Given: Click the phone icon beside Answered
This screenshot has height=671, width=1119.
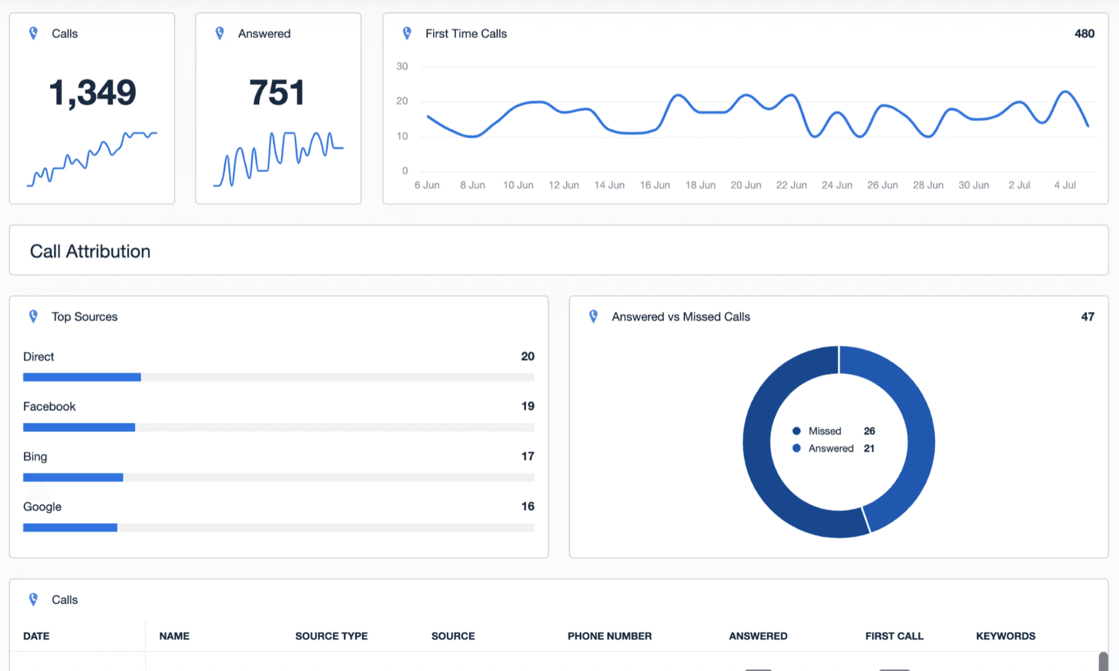Looking at the screenshot, I should (x=219, y=33).
